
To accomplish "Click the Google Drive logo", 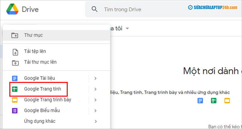I will (12, 9).
